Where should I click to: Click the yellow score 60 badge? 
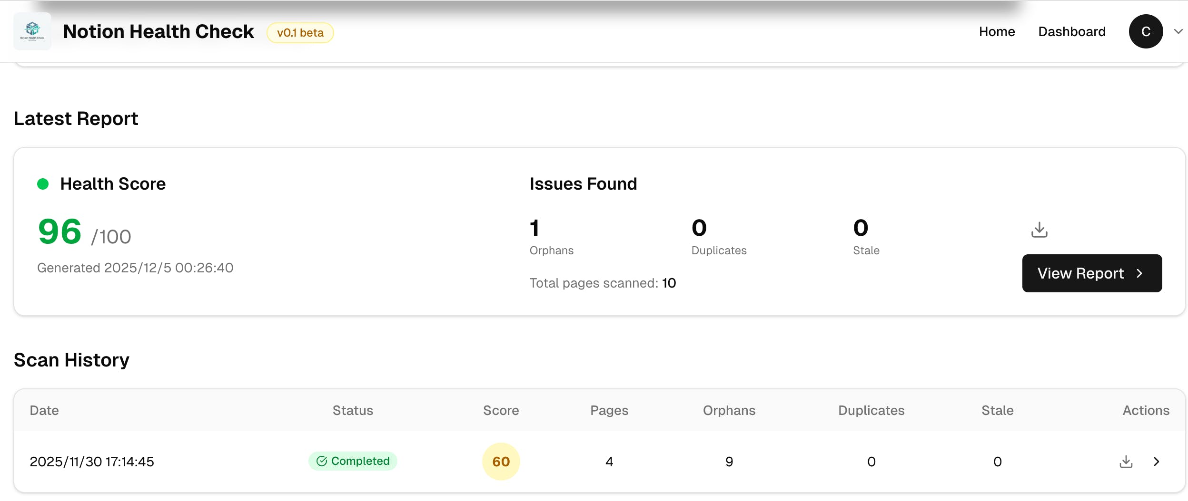(x=501, y=462)
